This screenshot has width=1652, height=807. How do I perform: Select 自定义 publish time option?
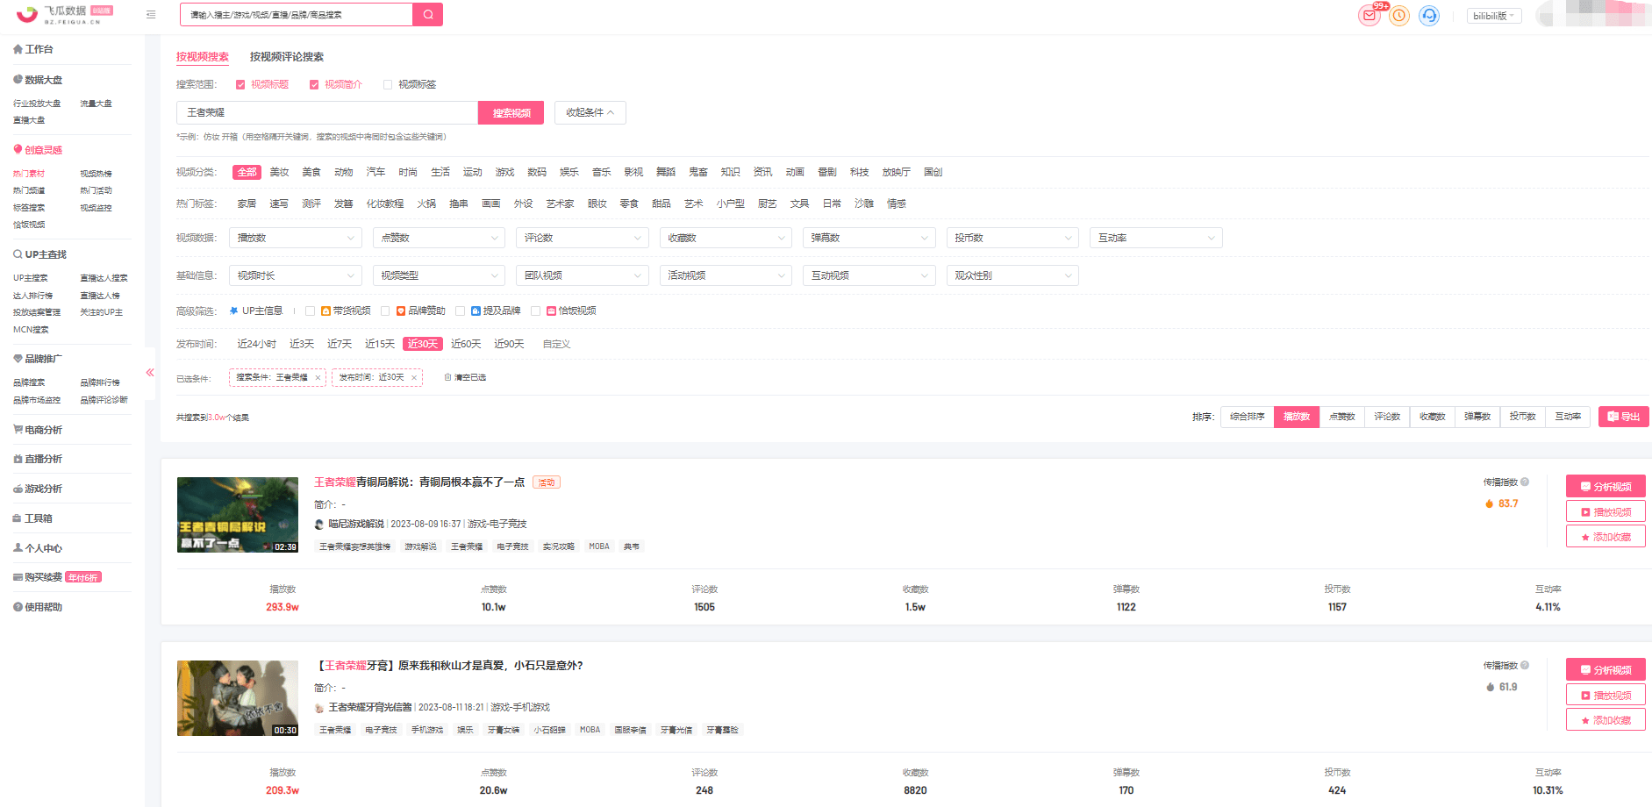click(x=556, y=344)
